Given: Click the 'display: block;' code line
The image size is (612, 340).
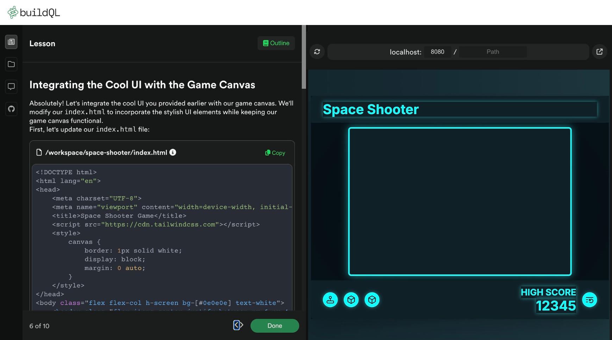Looking at the screenshot, I should [x=115, y=259].
